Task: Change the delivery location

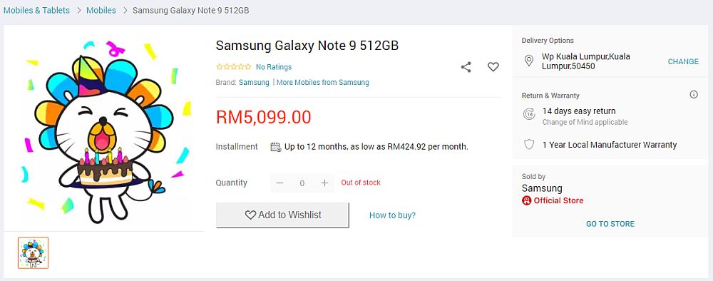Action: 683,61
